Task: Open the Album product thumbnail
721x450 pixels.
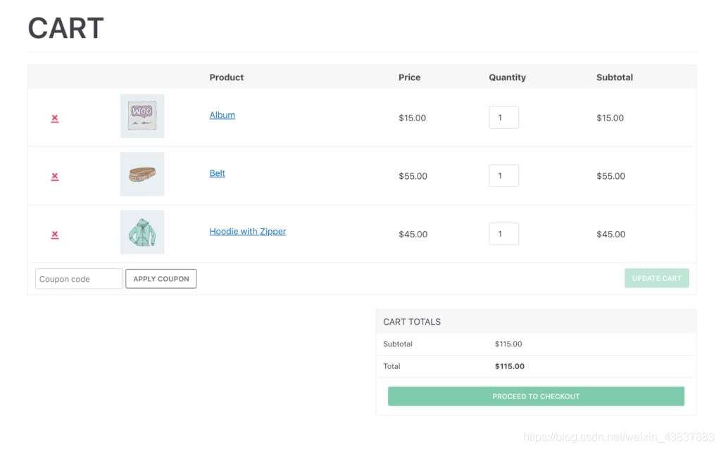Action: click(142, 116)
